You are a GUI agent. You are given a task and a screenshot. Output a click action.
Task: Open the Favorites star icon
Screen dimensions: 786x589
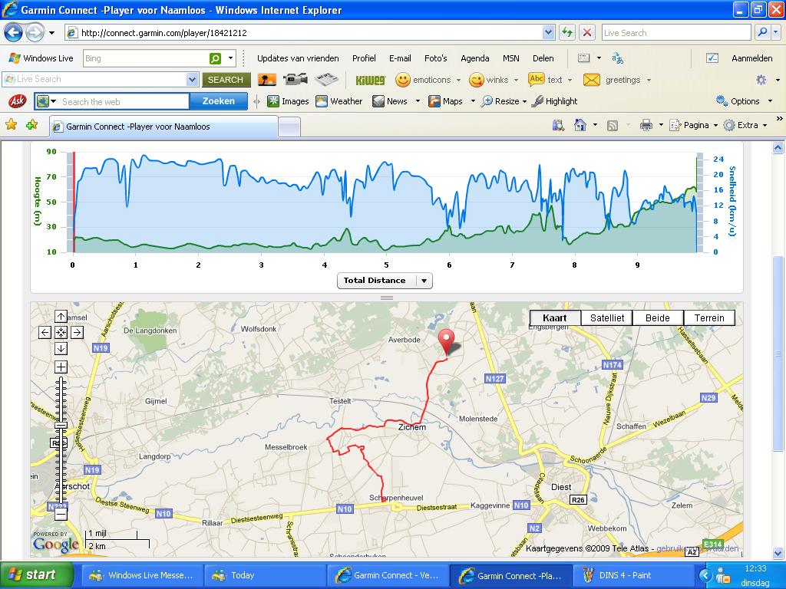click(x=11, y=125)
